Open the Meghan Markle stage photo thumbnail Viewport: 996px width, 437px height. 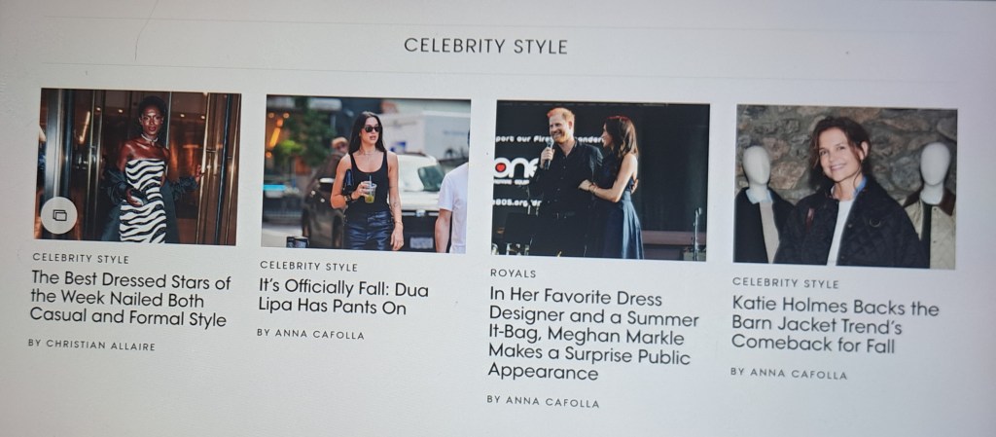tap(601, 180)
